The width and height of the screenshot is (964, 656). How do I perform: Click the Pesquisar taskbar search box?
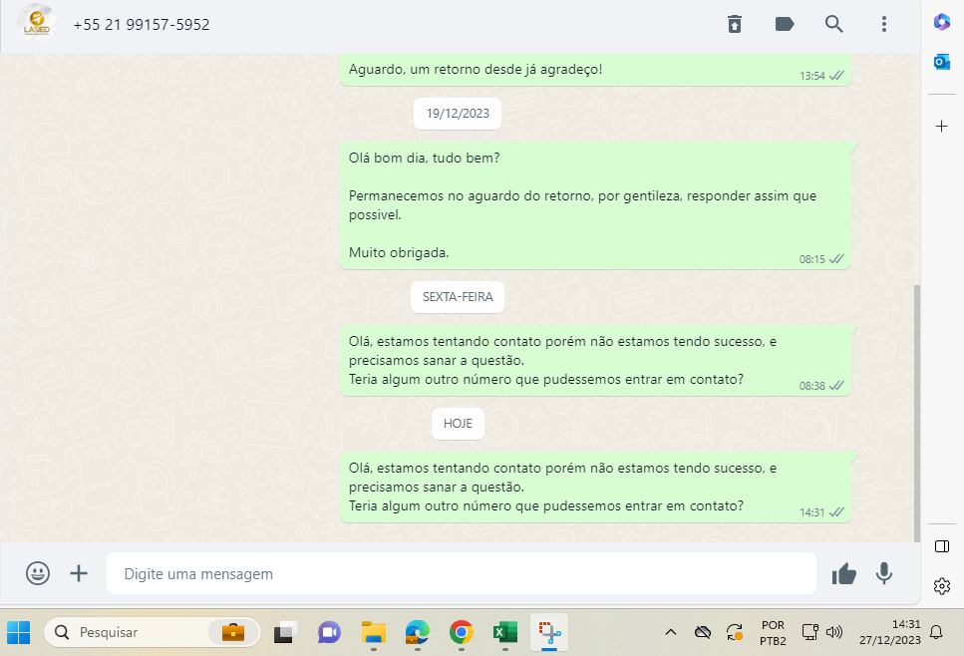tap(153, 632)
